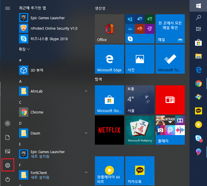This screenshot has width=207, height=186.
Task: Open the colorful diamond app on taskbar
Action: [x=199, y=97]
